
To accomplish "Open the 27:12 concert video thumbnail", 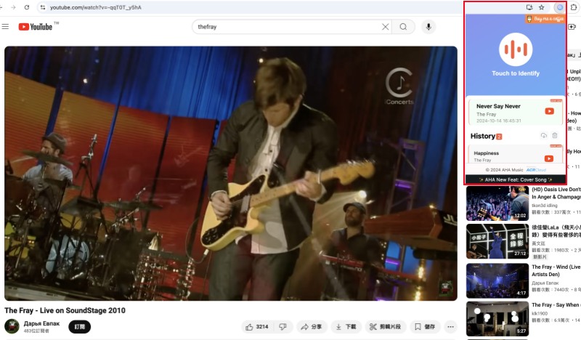I will point(497,241).
